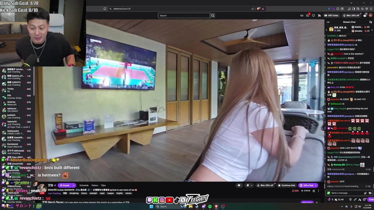Open the notification bell dropdown
The width and height of the screenshot is (374, 210).
(x=249, y=185)
